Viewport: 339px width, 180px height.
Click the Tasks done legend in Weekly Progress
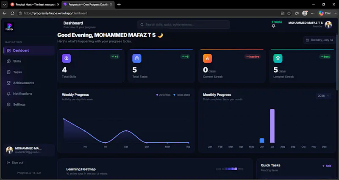click(182, 94)
